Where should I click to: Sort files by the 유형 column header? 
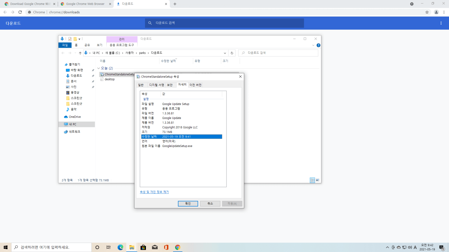[x=197, y=61]
